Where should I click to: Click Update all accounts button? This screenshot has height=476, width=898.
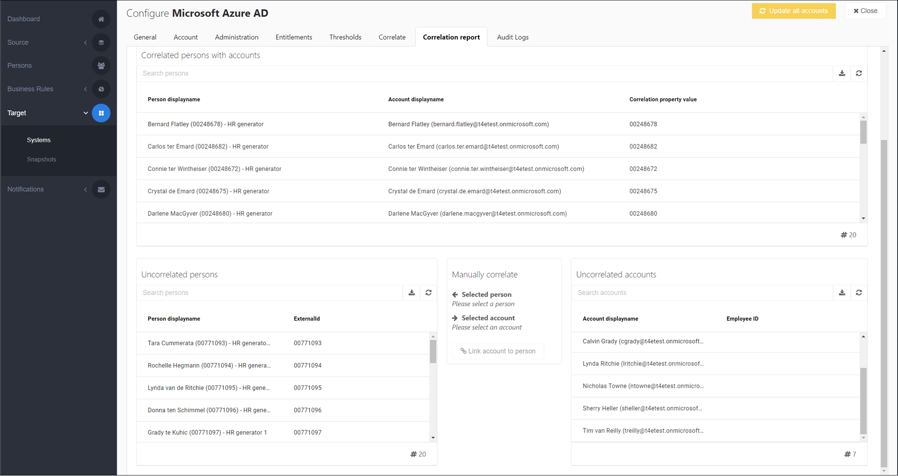[x=794, y=11]
